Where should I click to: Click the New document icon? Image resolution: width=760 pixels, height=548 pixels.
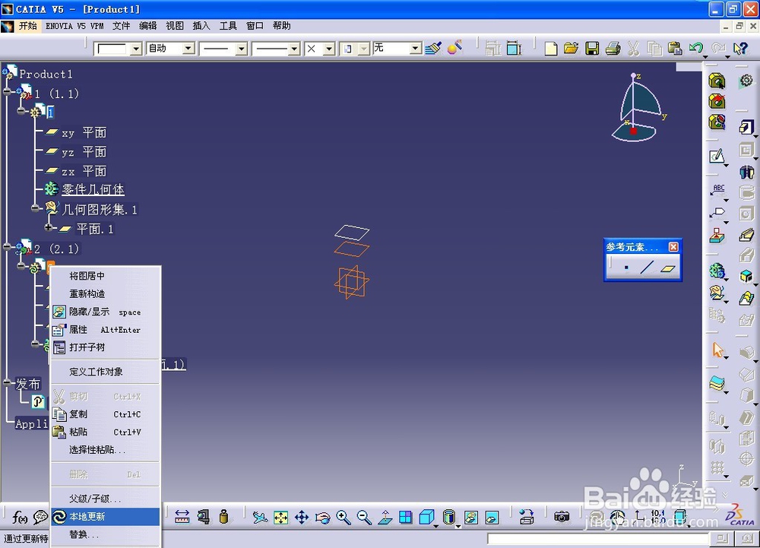click(x=550, y=49)
